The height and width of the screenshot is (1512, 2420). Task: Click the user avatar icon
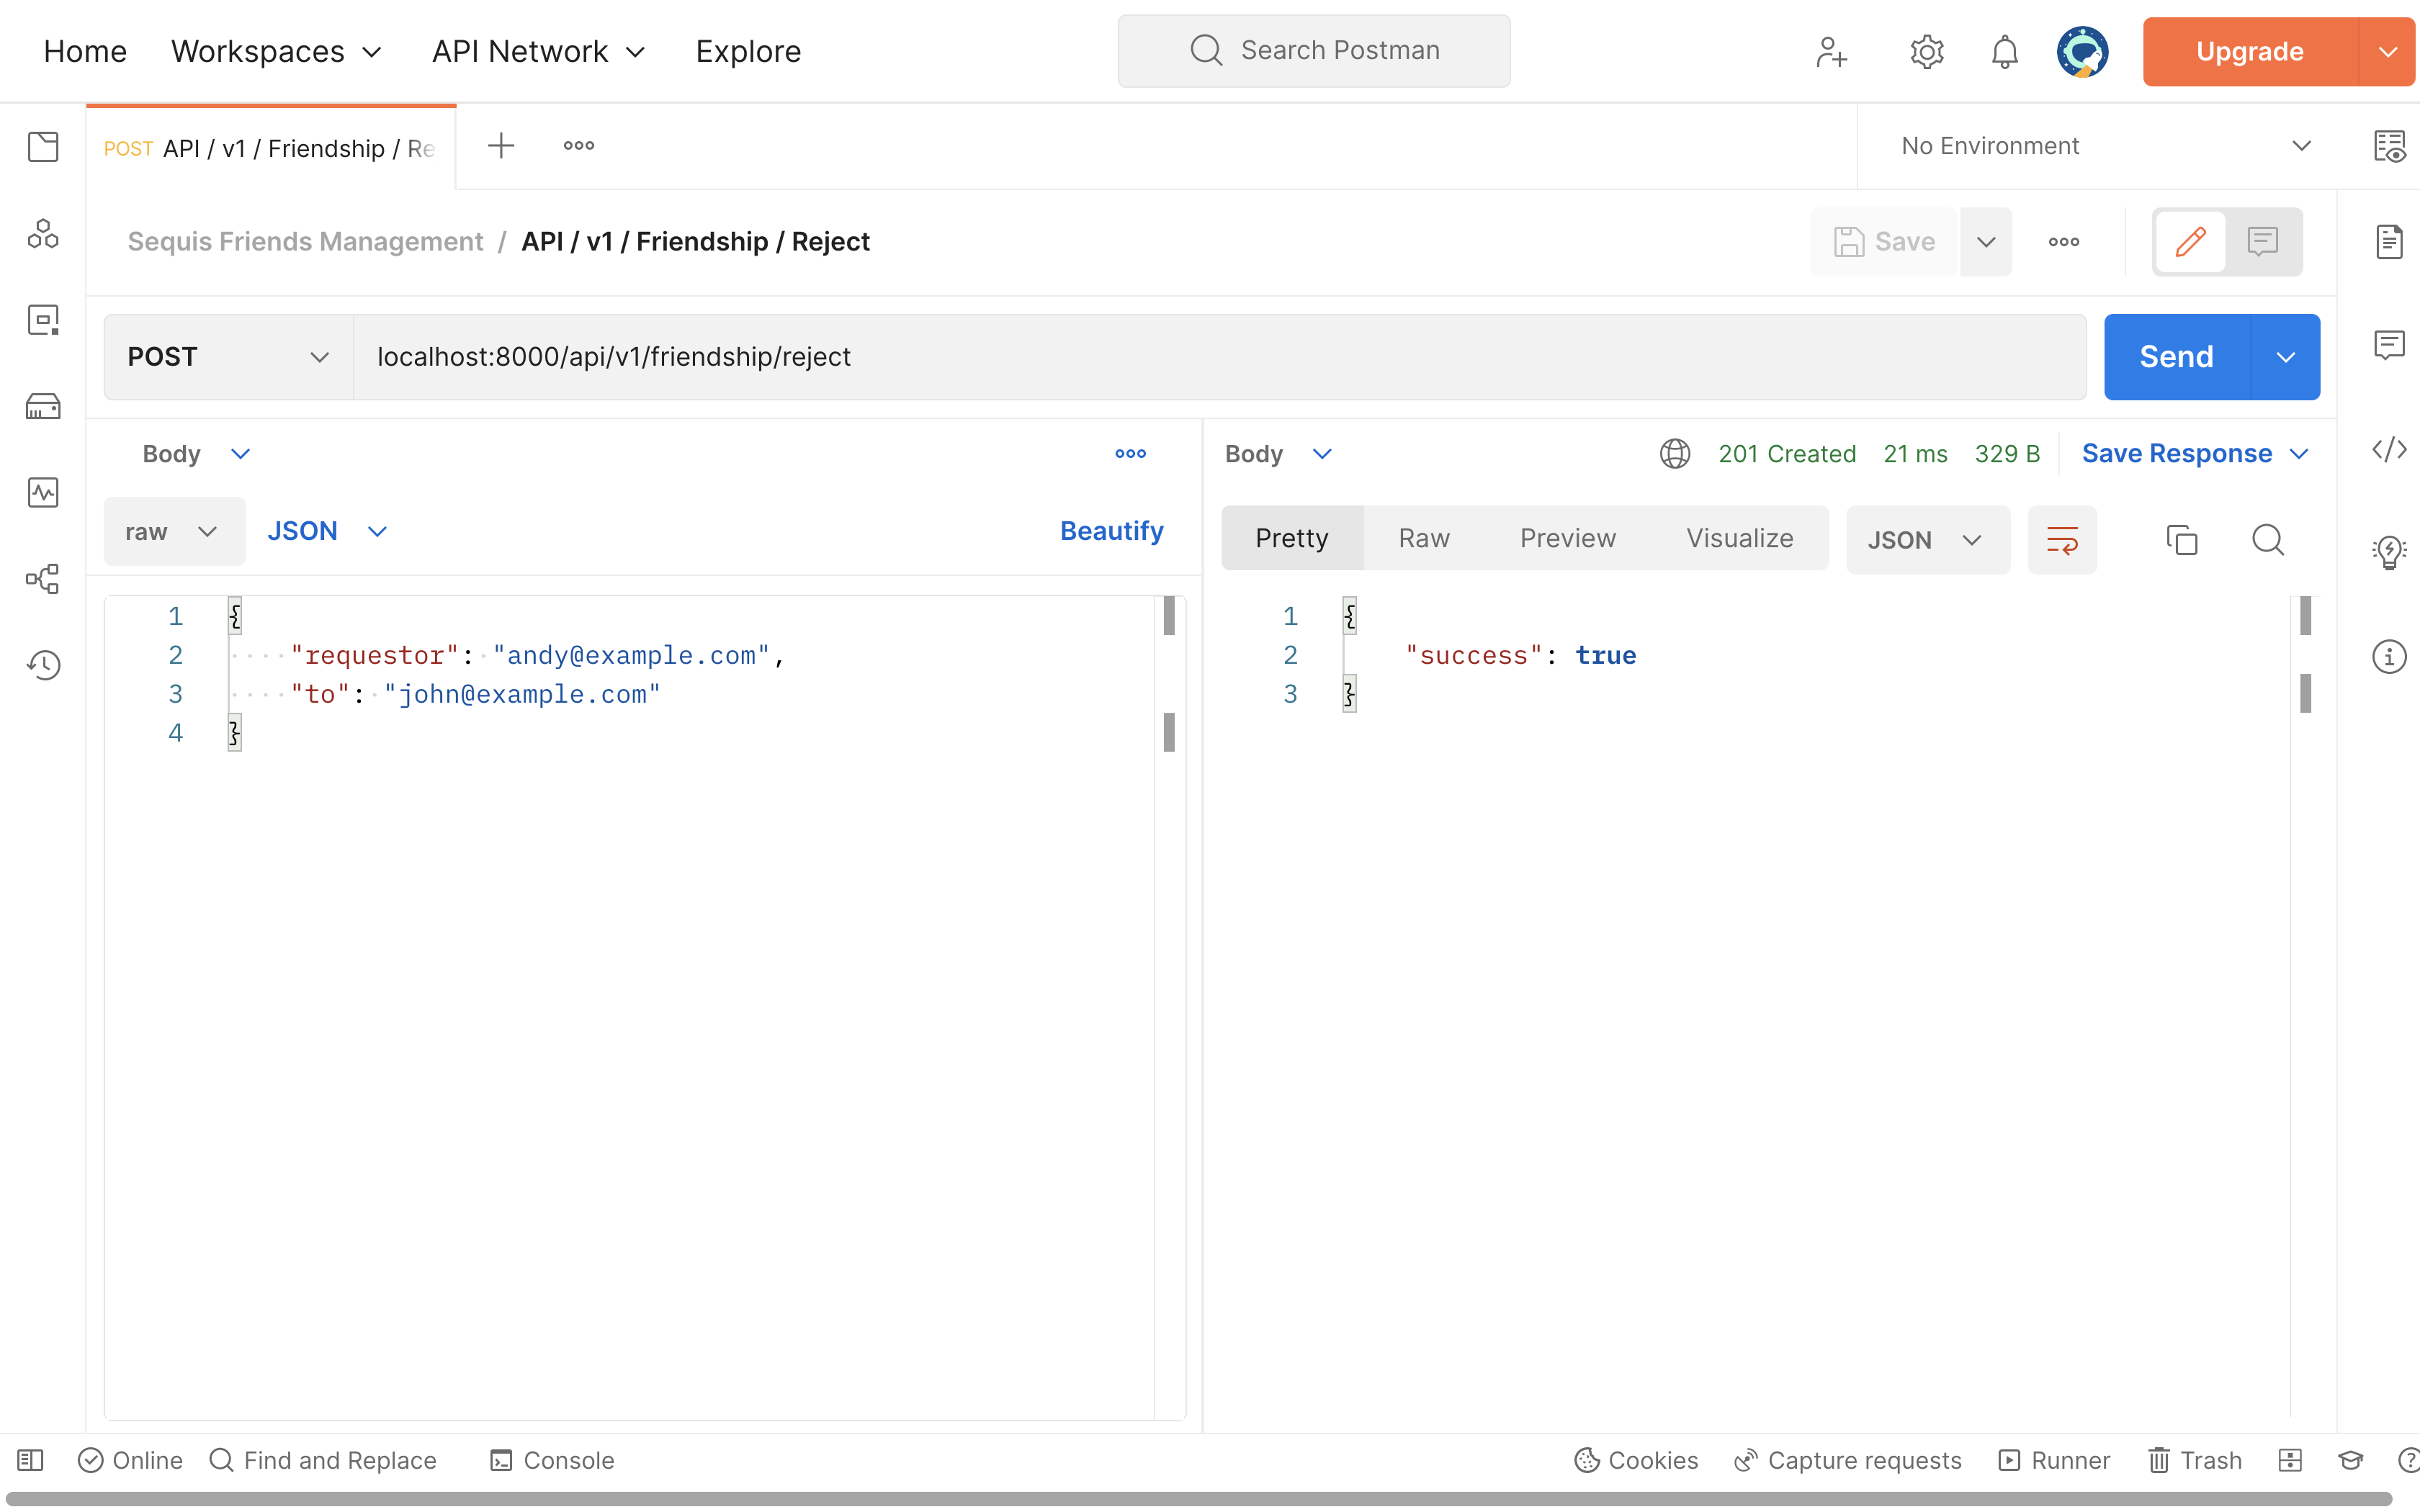point(2082,51)
